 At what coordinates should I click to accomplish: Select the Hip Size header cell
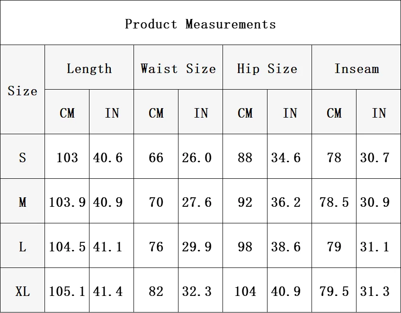(267, 67)
